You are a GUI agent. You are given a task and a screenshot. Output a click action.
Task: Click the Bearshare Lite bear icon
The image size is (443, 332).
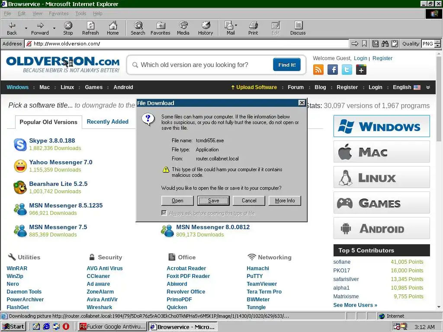20,188
